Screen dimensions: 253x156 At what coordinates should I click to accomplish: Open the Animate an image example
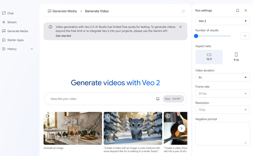73,128
